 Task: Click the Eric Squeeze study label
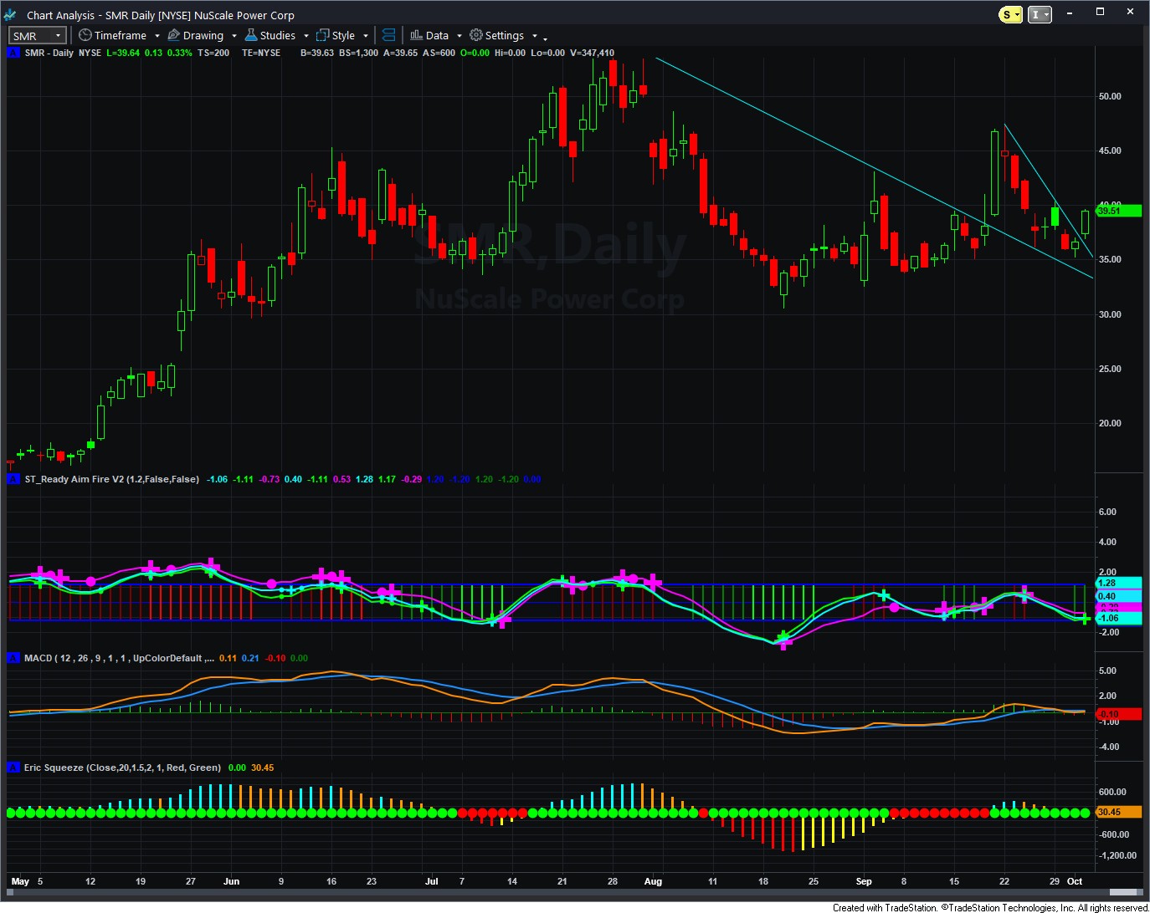pos(122,768)
